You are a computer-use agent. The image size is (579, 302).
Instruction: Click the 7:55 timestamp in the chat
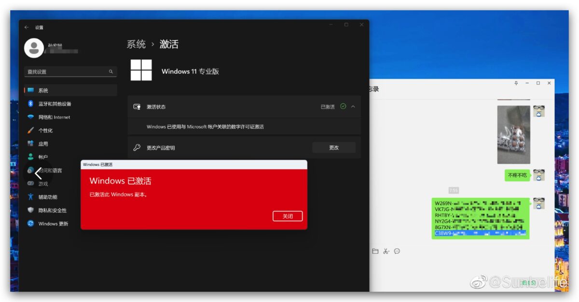454,191
